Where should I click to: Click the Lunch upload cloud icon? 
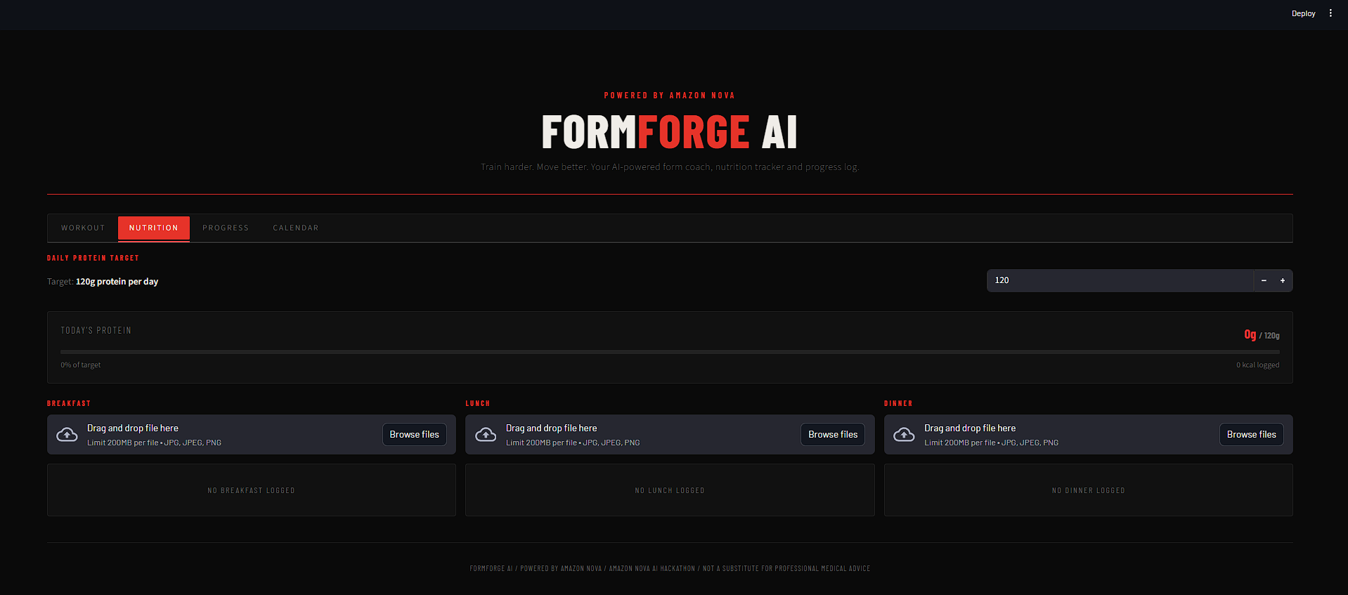(486, 435)
